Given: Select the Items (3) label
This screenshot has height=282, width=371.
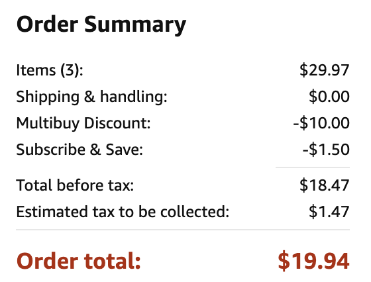Looking at the screenshot, I should [x=50, y=70].
